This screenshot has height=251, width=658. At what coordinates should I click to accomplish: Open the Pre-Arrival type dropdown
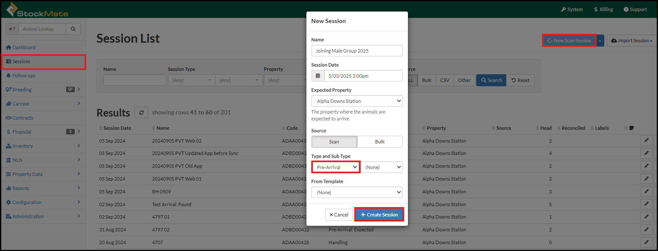coord(336,167)
